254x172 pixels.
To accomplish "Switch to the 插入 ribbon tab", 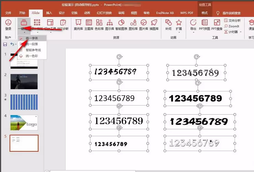I will [x=49, y=13].
